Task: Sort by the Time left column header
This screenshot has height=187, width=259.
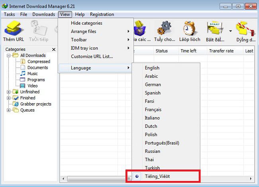Action: pyautogui.click(x=192, y=51)
